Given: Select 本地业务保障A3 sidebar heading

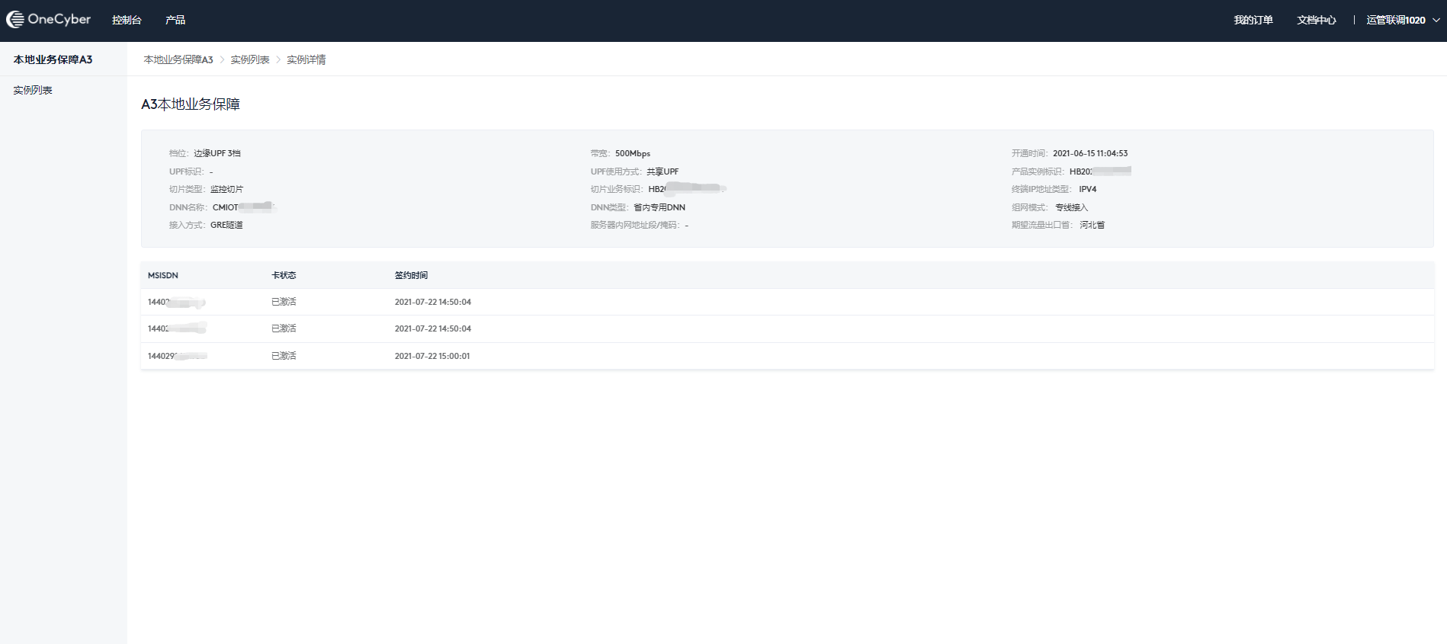Looking at the screenshot, I should coord(53,59).
